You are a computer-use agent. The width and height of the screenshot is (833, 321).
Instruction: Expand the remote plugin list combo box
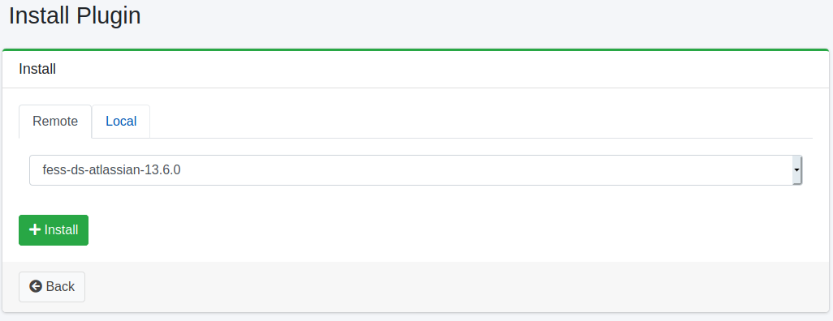(x=416, y=170)
